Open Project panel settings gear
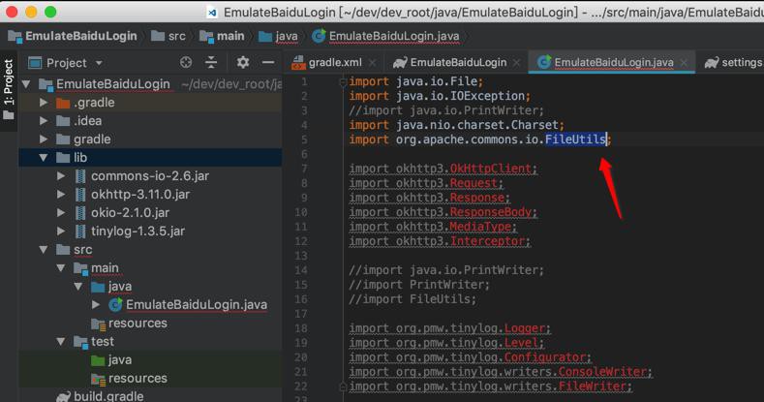This screenshot has width=764, height=402. pyautogui.click(x=243, y=62)
